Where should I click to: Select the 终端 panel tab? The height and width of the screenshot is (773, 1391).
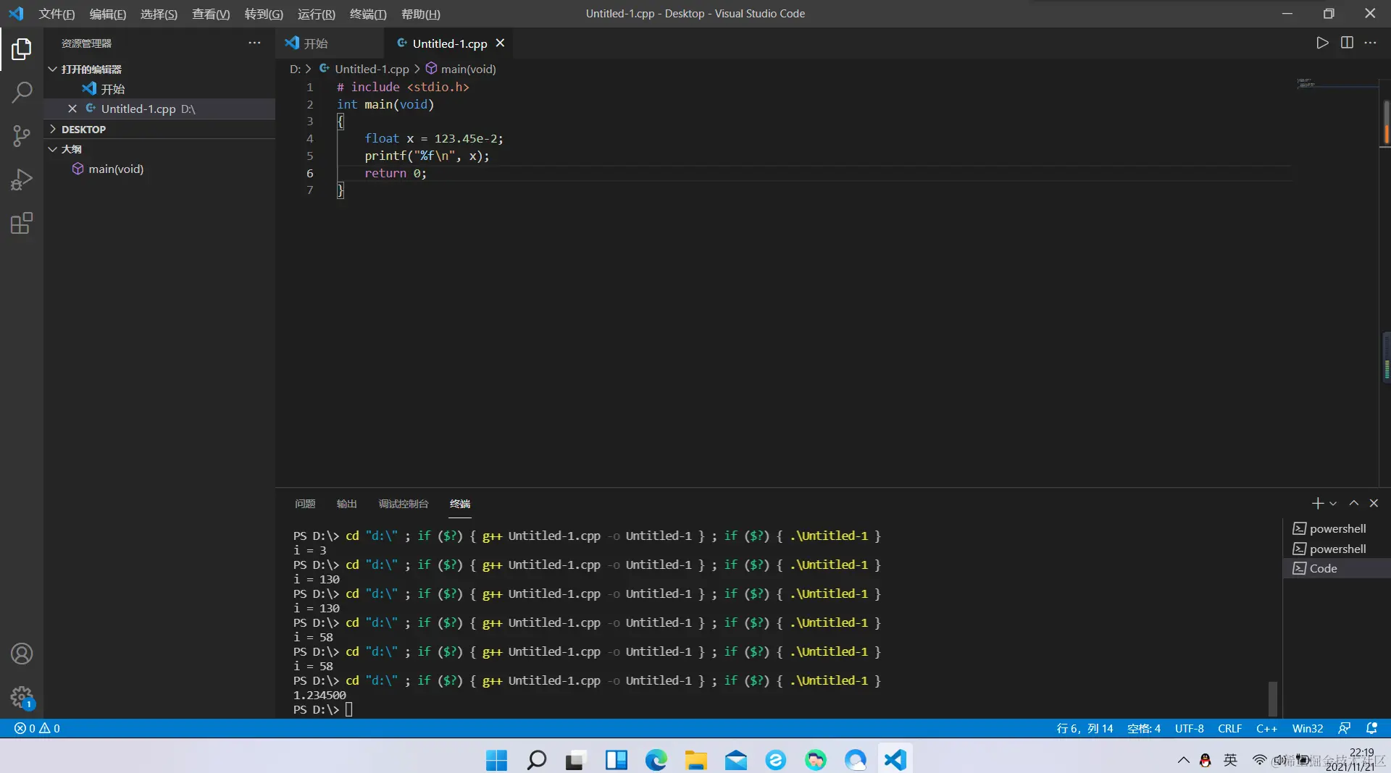(460, 504)
